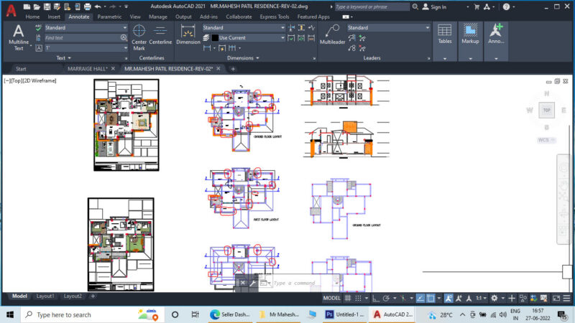Switch to the Express Tools ribbon tab
This screenshot has width=575, height=323.
point(275,17)
